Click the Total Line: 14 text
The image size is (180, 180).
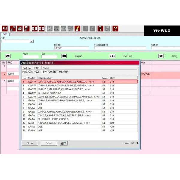131,143
